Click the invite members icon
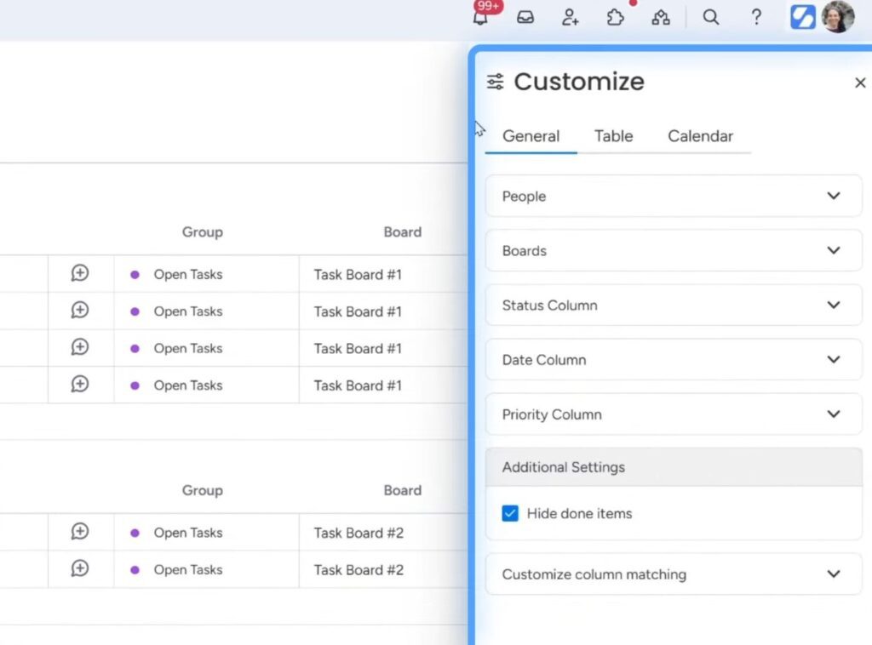 pyautogui.click(x=571, y=17)
